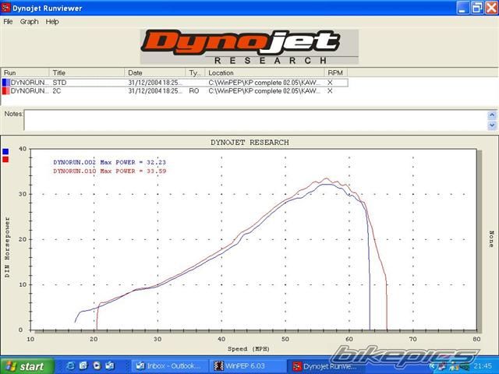Click the Dynojet Runviewer title bar icon
This screenshot has height=374, width=499.
pyautogui.click(x=7, y=8)
